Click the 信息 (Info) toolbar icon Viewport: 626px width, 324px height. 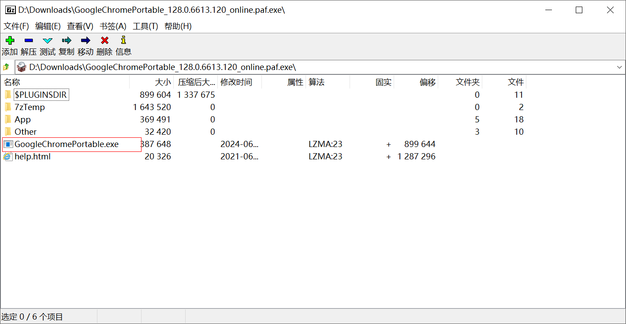pos(123,40)
